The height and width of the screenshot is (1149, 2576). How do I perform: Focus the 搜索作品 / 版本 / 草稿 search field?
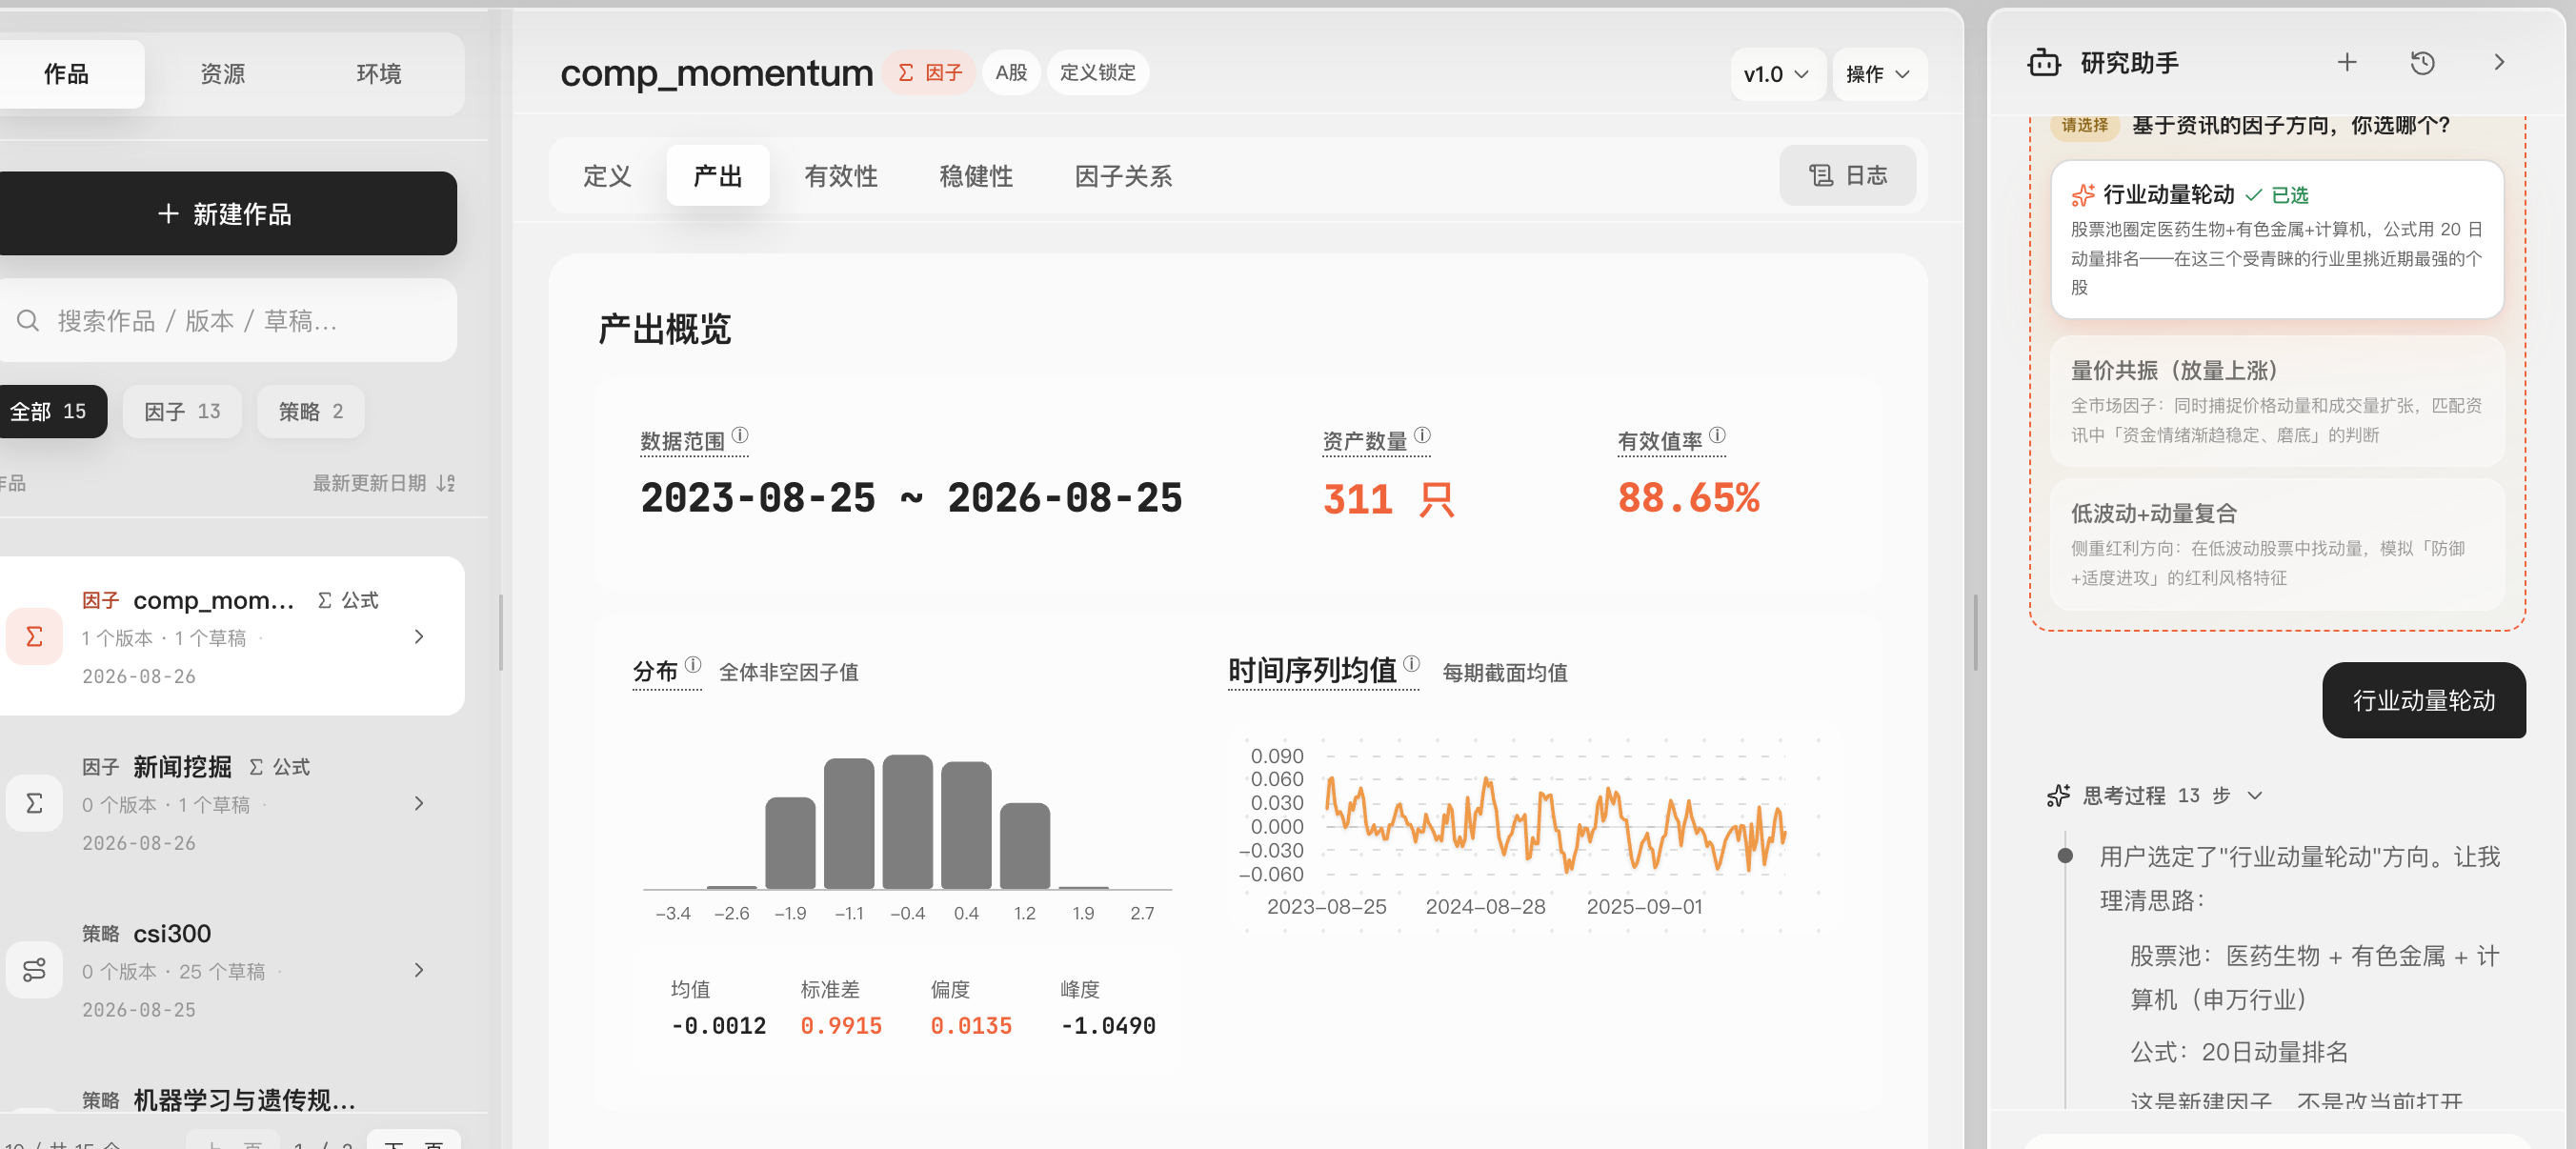228,321
